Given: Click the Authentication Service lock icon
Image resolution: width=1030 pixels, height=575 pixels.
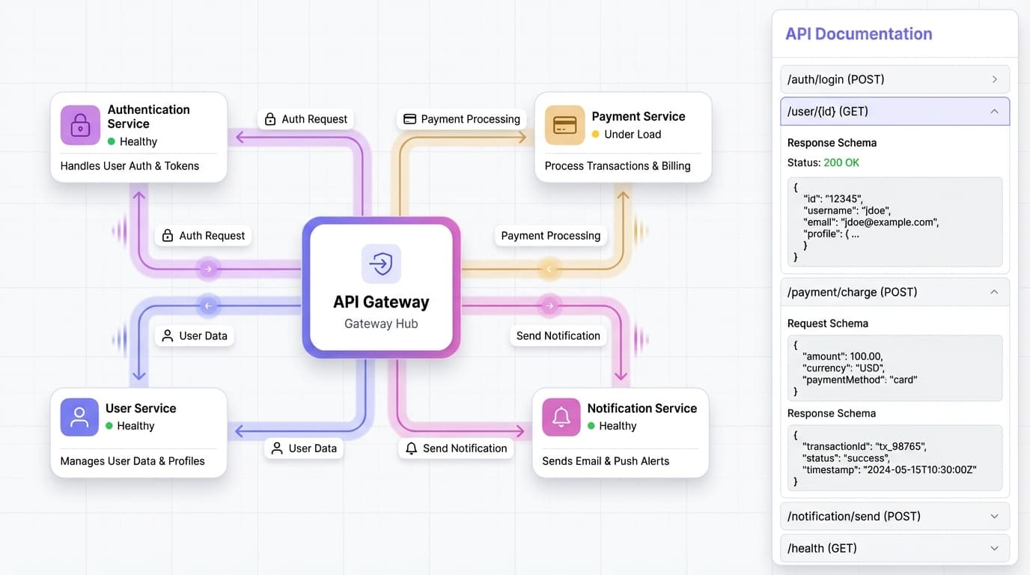Looking at the screenshot, I should pyautogui.click(x=80, y=125).
